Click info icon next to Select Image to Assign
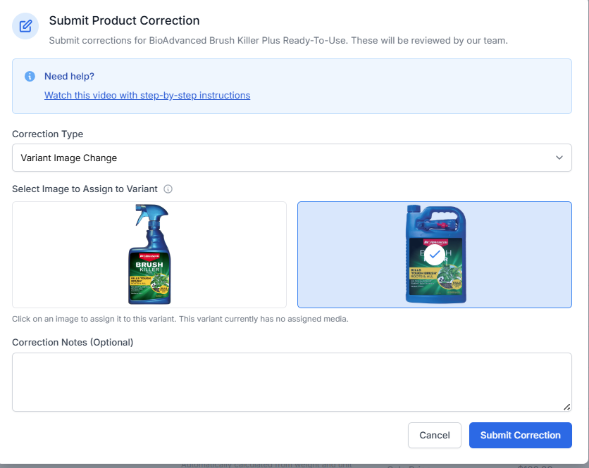Image resolution: width=589 pixels, height=468 pixels. click(168, 189)
